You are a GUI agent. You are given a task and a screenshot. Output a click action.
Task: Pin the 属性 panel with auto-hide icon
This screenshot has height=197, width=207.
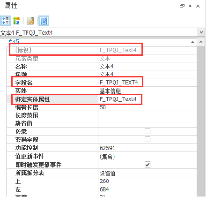tap(190, 6)
